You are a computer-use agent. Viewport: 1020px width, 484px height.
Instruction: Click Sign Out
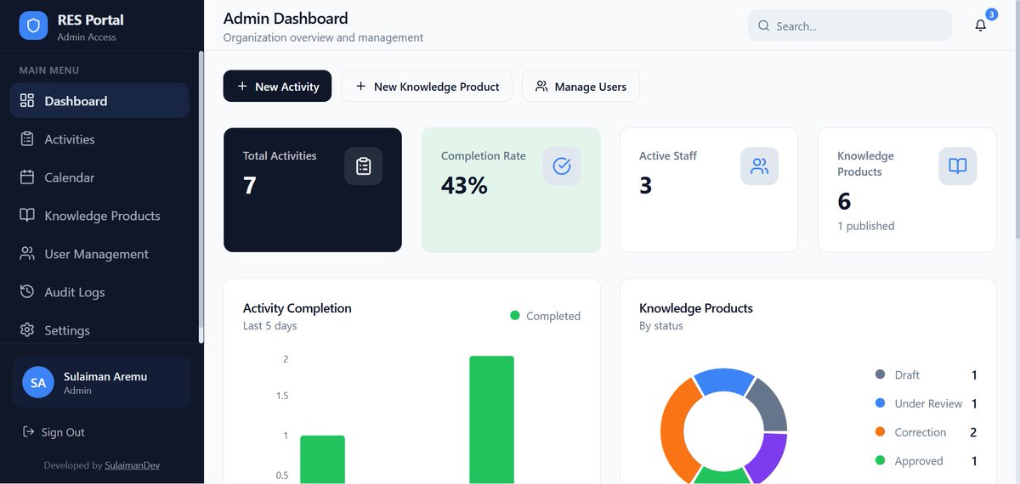click(x=54, y=432)
